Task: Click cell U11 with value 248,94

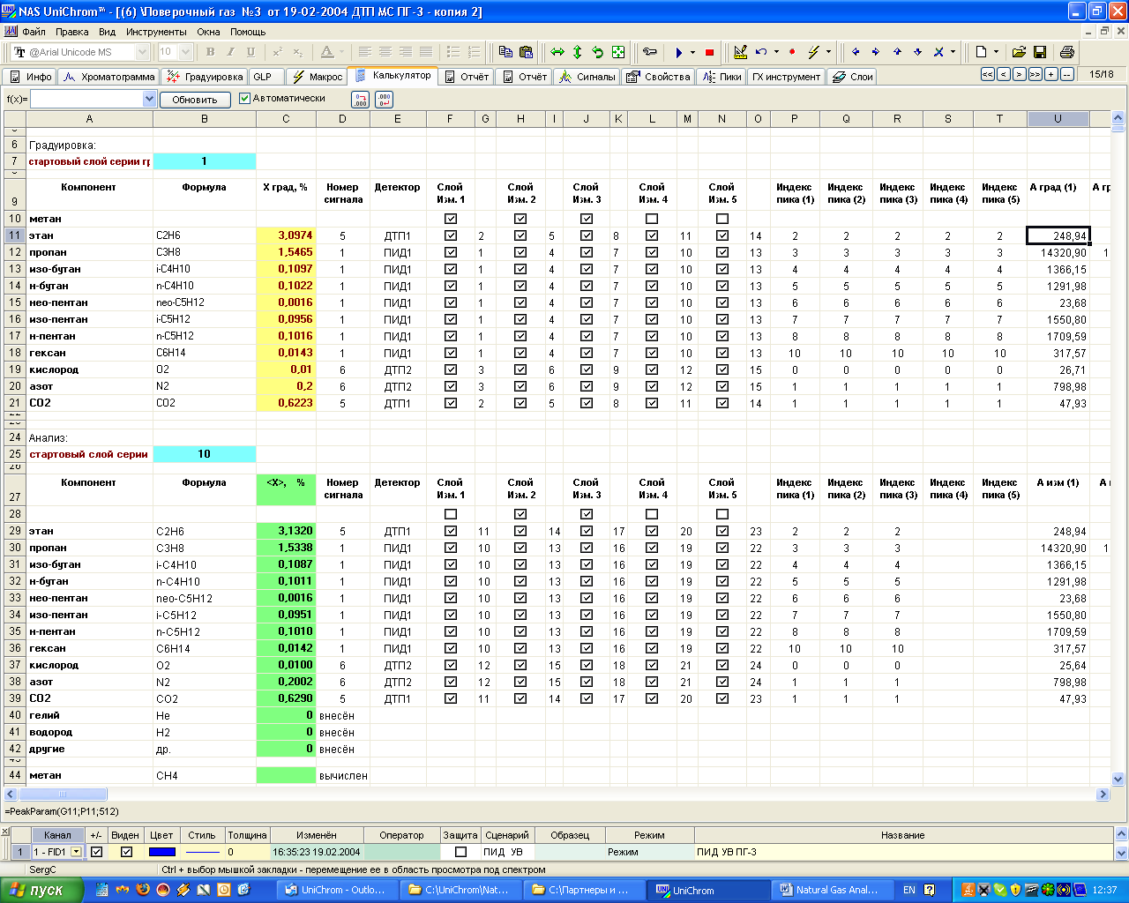Action: [1058, 235]
